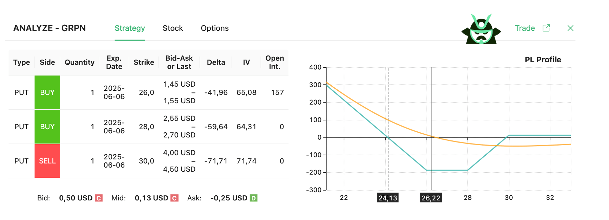The height and width of the screenshot is (220, 609).
Task: Click the IV column header
Action: [246, 62]
